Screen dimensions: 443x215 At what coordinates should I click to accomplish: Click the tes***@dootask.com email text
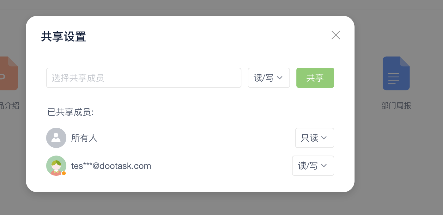[x=111, y=166]
